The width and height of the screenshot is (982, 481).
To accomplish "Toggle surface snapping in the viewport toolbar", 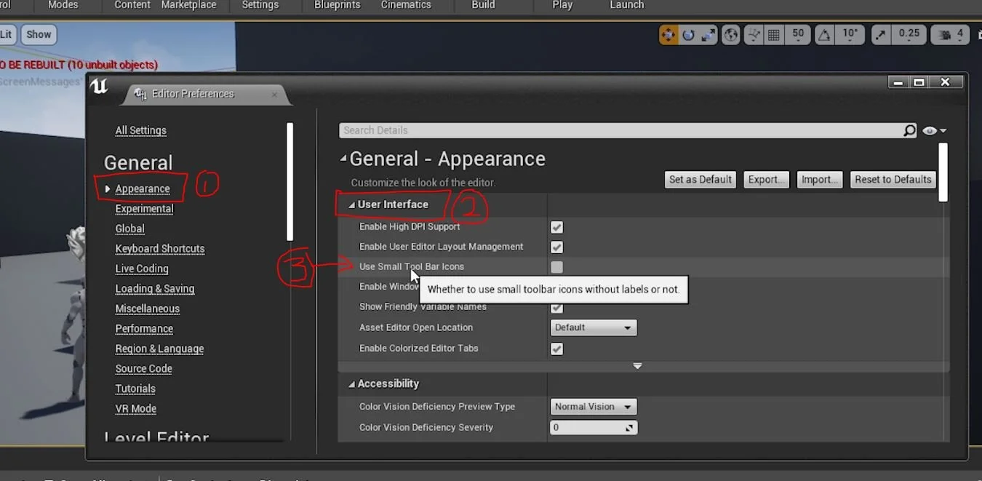I will (x=754, y=34).
